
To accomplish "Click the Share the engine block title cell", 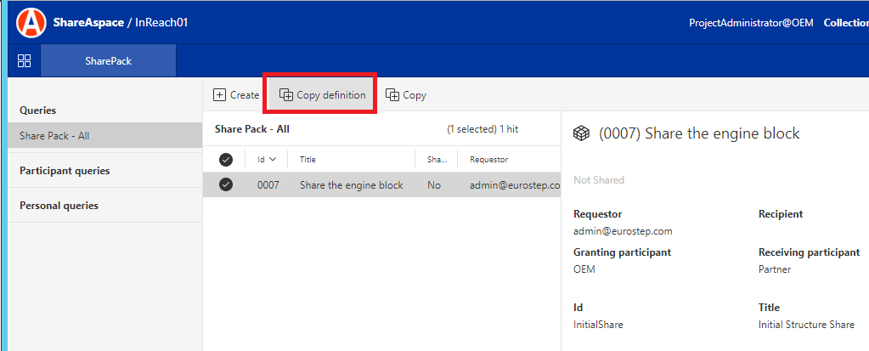I will click(352, 185).
